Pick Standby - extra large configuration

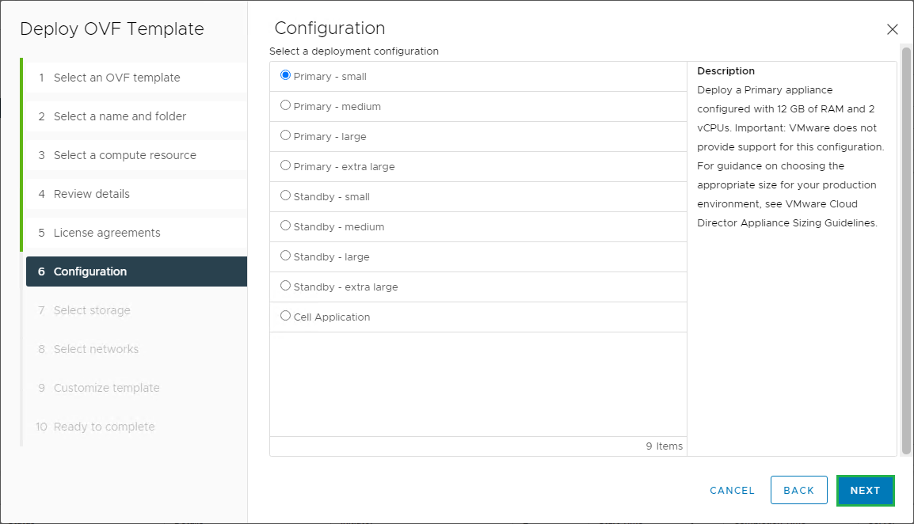pyautogui.click(x=286, y=287)
